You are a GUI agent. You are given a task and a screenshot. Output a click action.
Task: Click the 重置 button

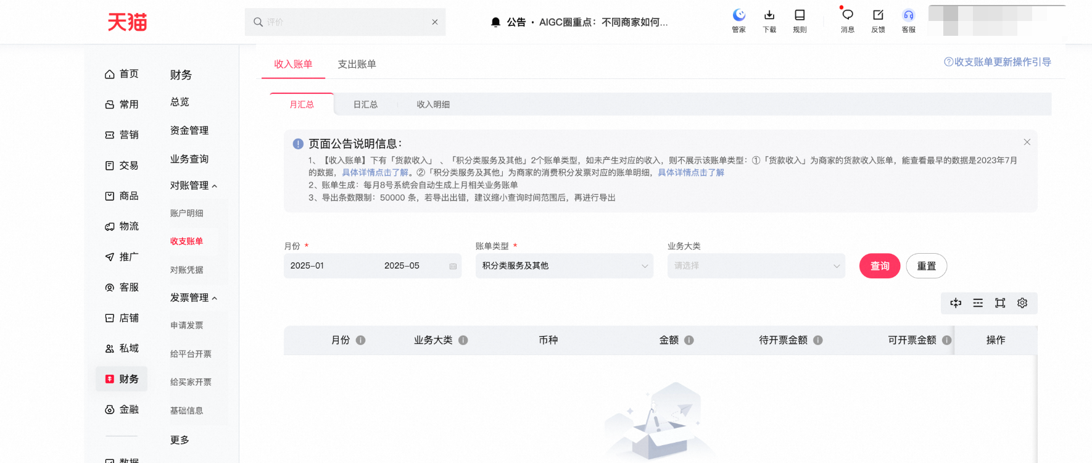tap(927, 266)
